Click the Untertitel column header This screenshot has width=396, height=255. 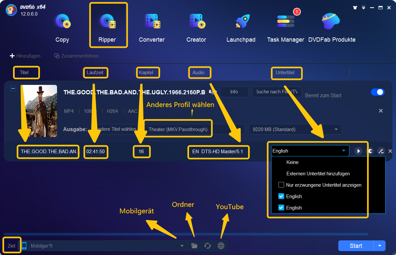285,73
